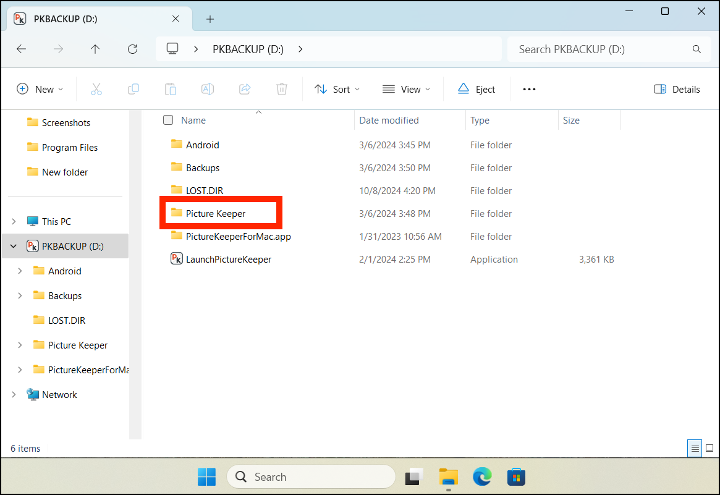The height and width of the screenshot is (495, 720).
Task: Click the Rename icon
Action: pos(208,89)
